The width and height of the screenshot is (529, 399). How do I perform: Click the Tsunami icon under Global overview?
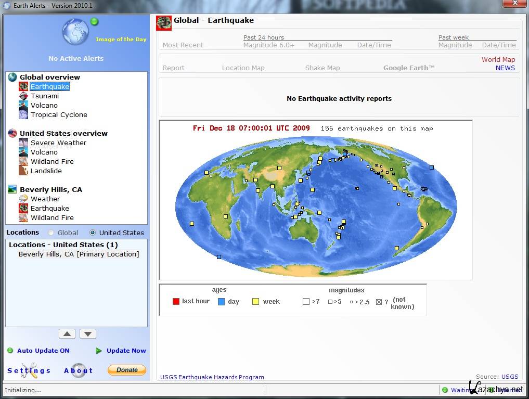point(23,96)
